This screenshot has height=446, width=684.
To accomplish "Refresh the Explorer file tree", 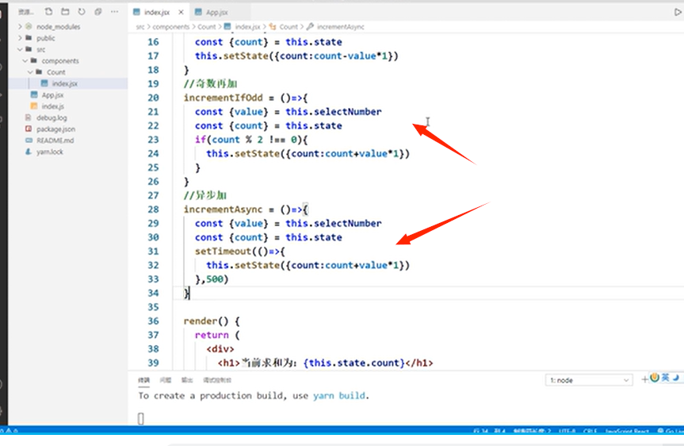I will coord(82,12).
